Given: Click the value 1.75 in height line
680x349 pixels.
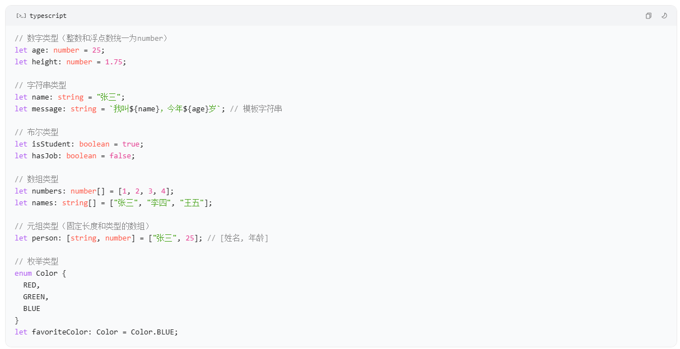Looking at the screenshot, I should pos(114,62).
